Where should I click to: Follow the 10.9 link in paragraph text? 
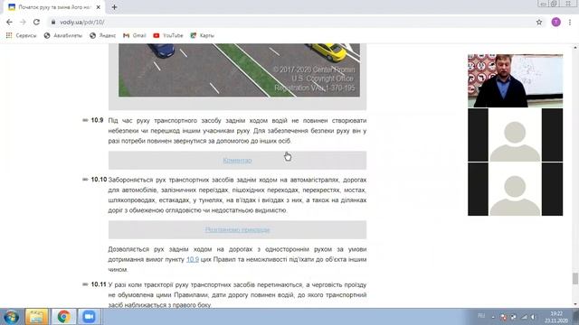[x=193, y=259]
